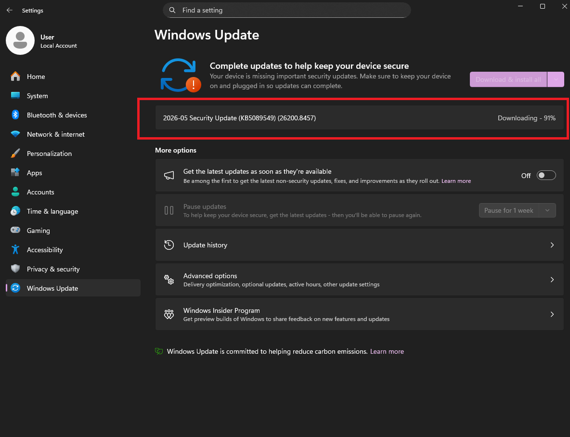
Task: Open Accessibility settings label
Action: [x=45, y=250]
